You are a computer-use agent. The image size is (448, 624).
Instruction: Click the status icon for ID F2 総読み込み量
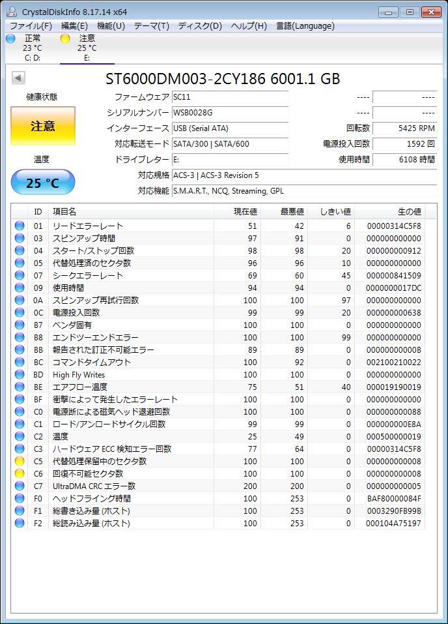tap(20, 523)
